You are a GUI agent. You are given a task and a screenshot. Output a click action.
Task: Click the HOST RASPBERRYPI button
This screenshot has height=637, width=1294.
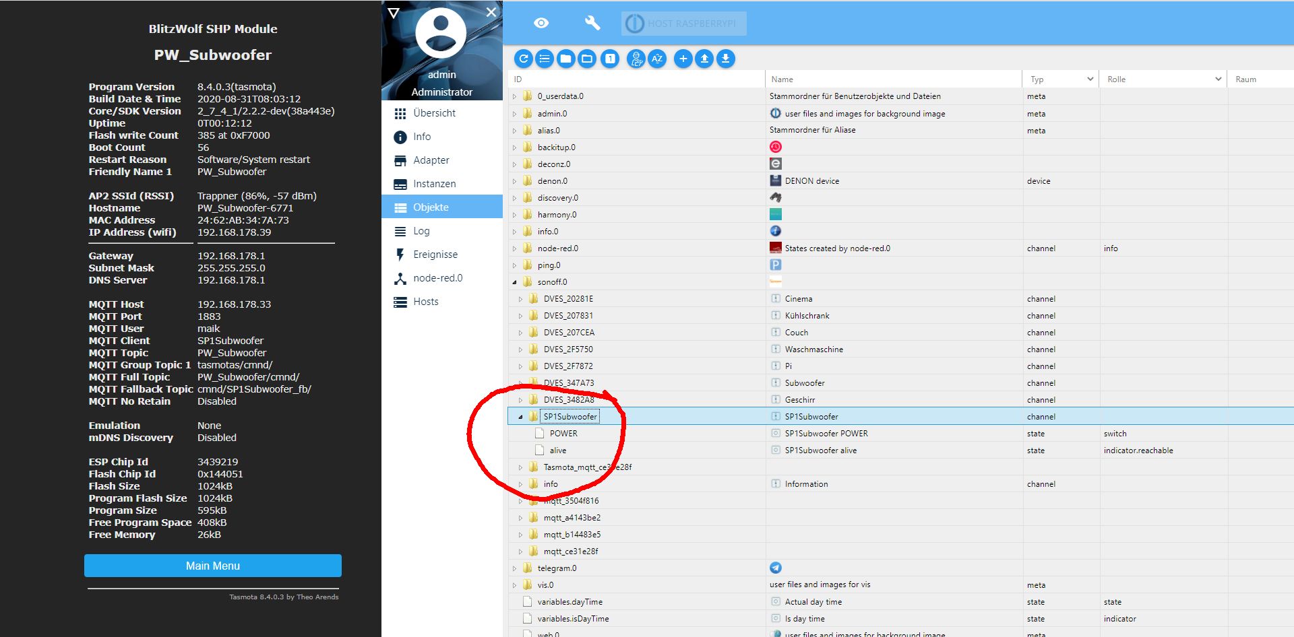(683, 24)
